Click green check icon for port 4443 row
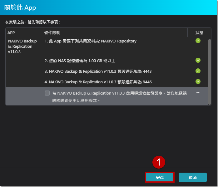This screenshot has width=218, height=187. tap(198, 71)
